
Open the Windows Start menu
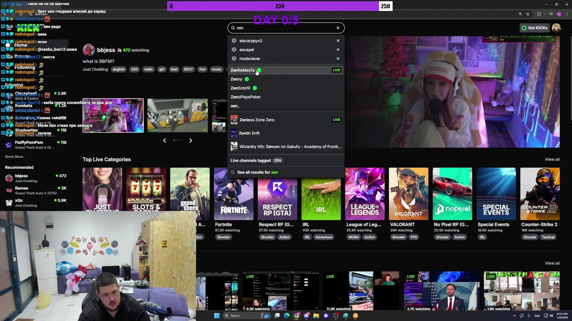(x=217, y=316)
